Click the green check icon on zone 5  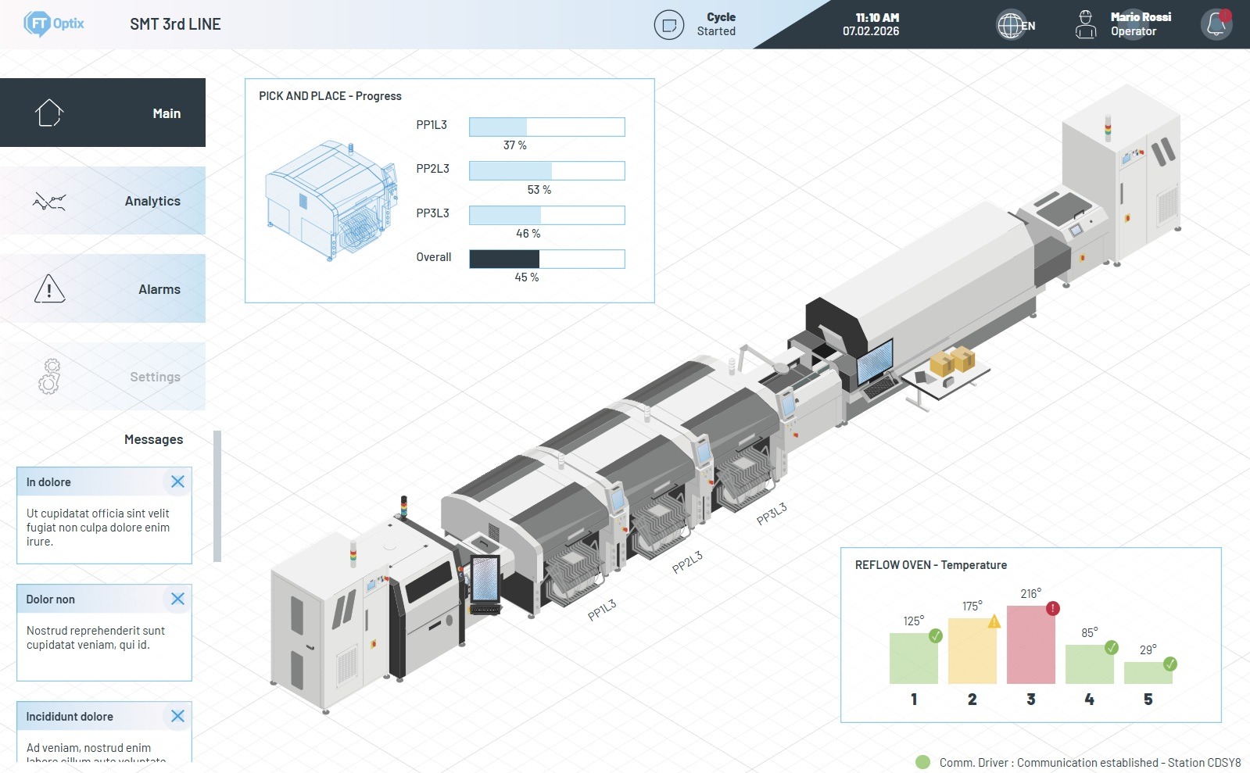(x=1170, y=664)
